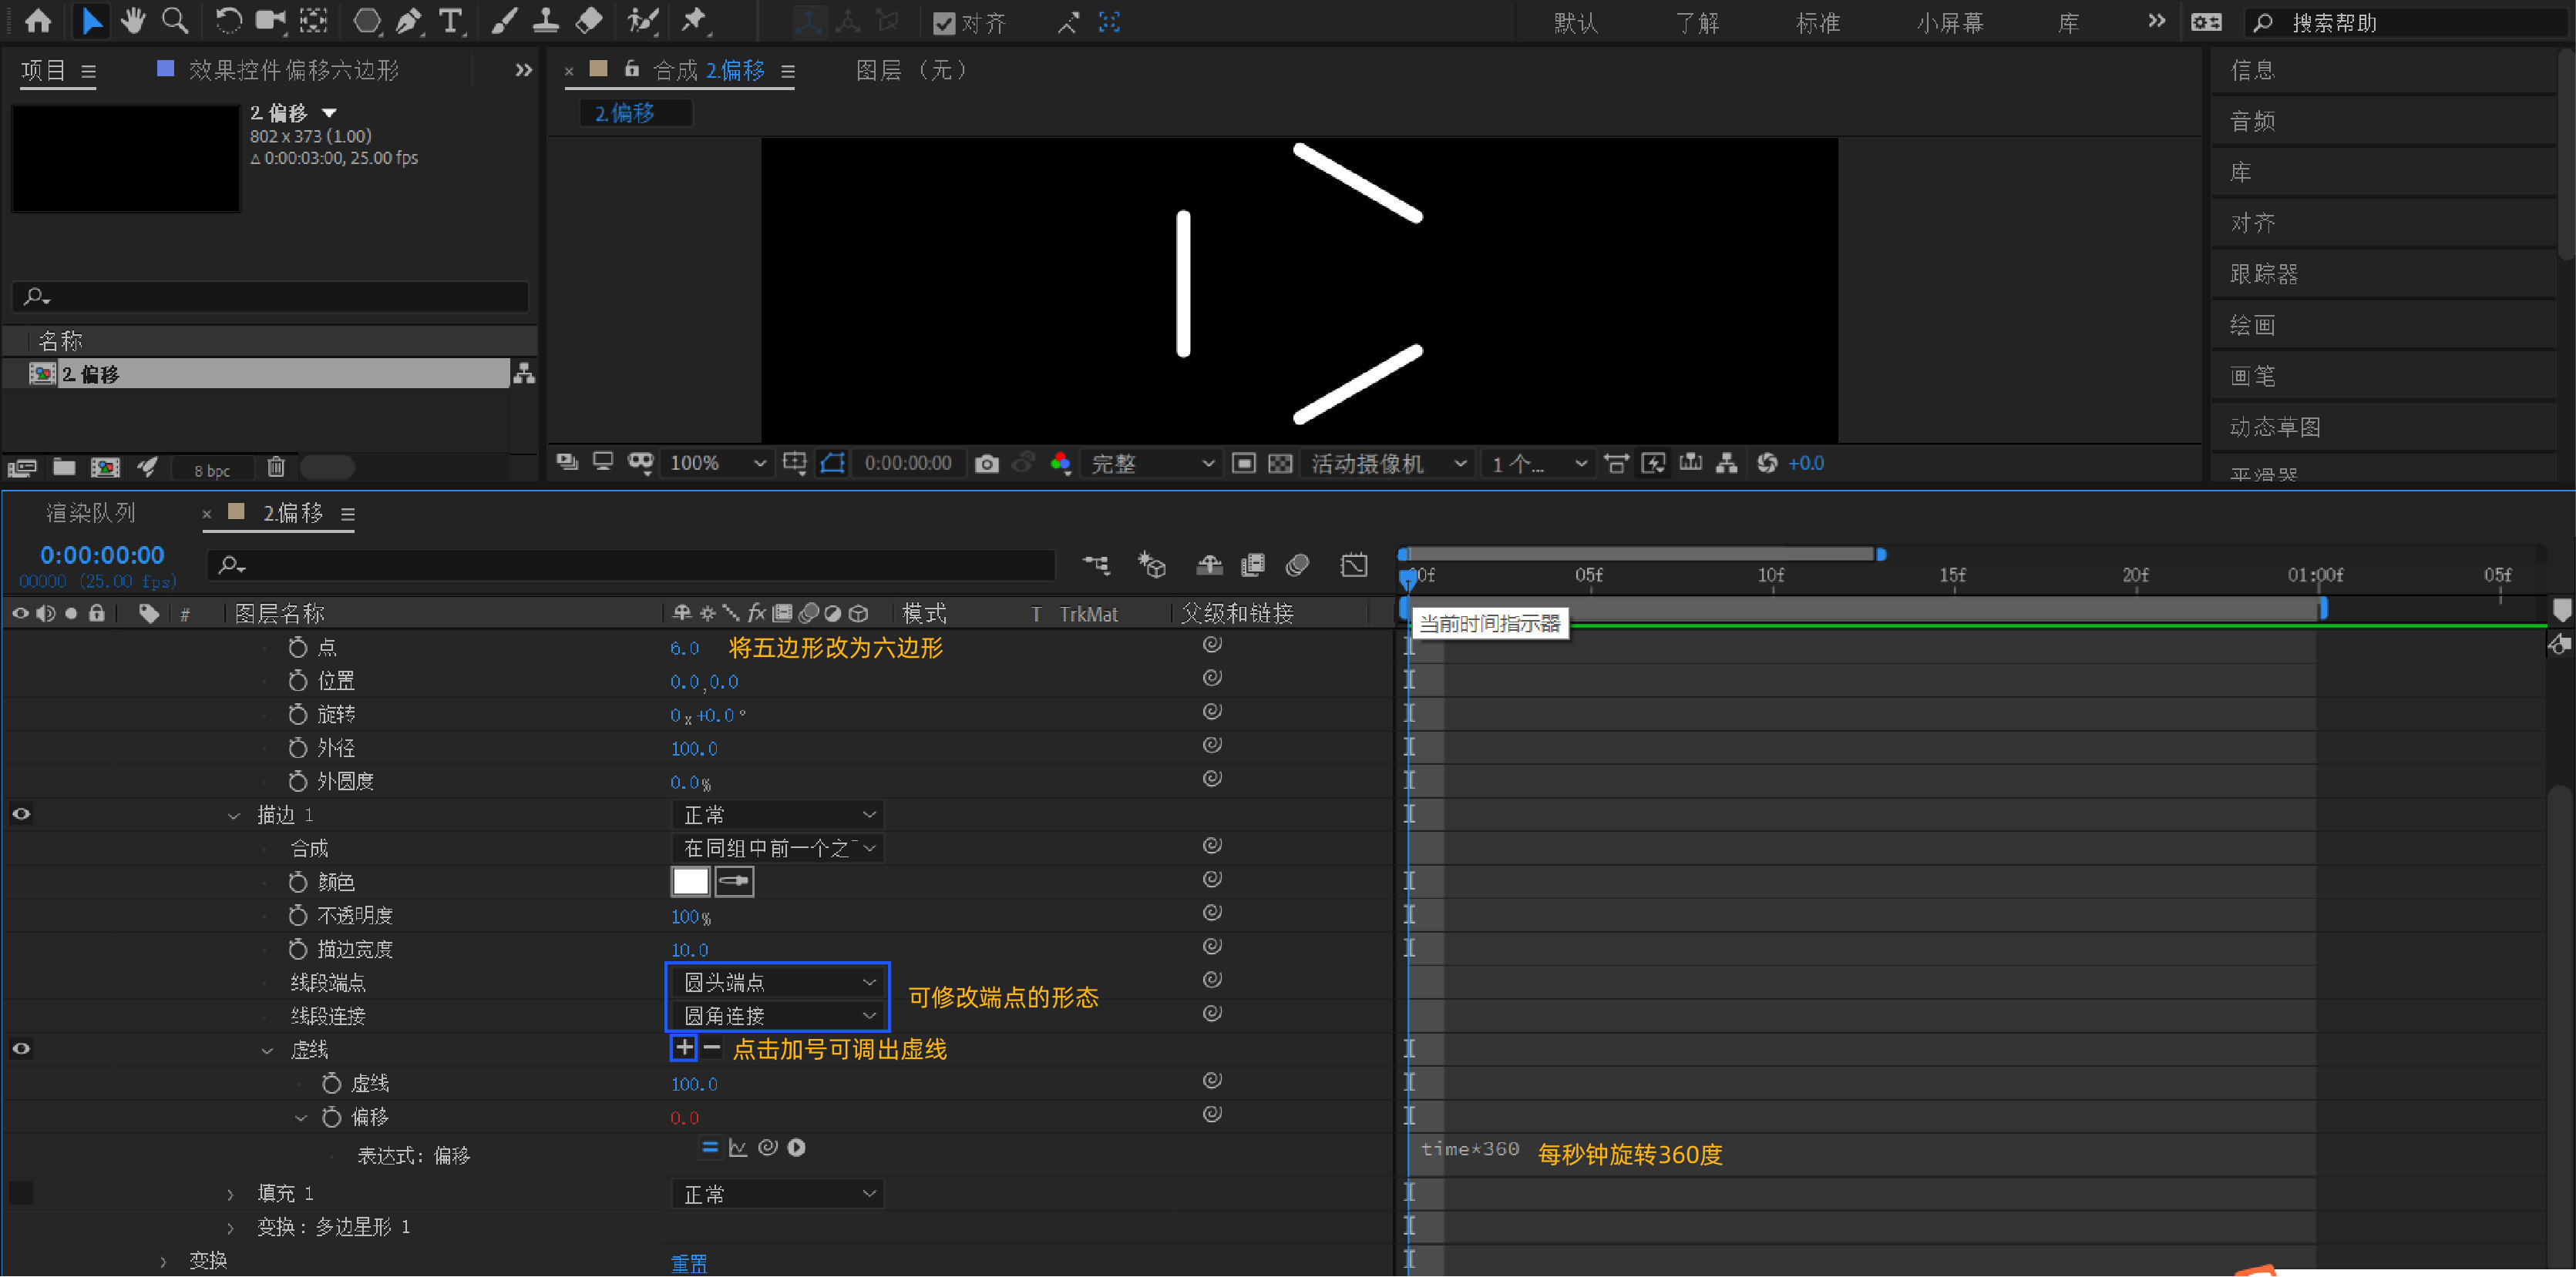Add a dash with plus button
This screenshot has height=1277, width=2576.
pos(683,1048)
